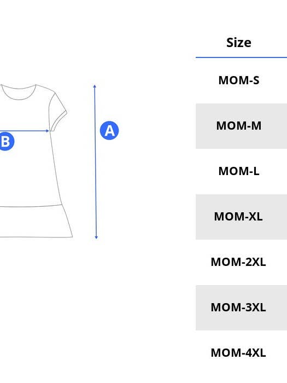
Task: Click the dress bottom ruffle hem
Action: pyautogui.click(x=36, y=221)
